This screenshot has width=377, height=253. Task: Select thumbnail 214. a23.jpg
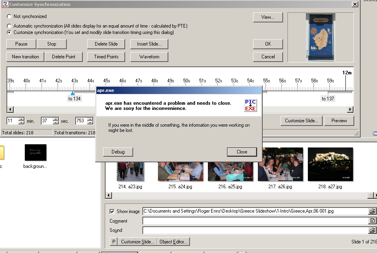(x=130, y=171)
